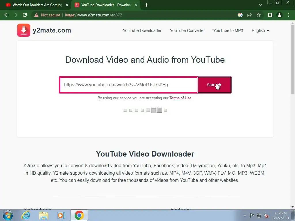Click the Action Center flag tray icon
Screen dimensions: 295x221
coord(252,216)
